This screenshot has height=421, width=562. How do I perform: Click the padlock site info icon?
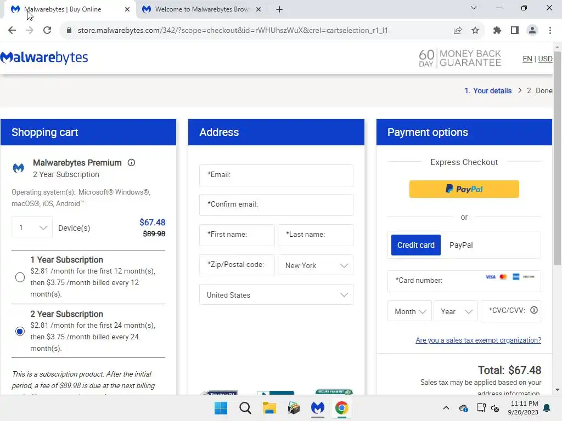click(69, 31)
